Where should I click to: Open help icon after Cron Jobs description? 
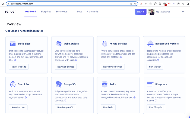tap(26, 98)
